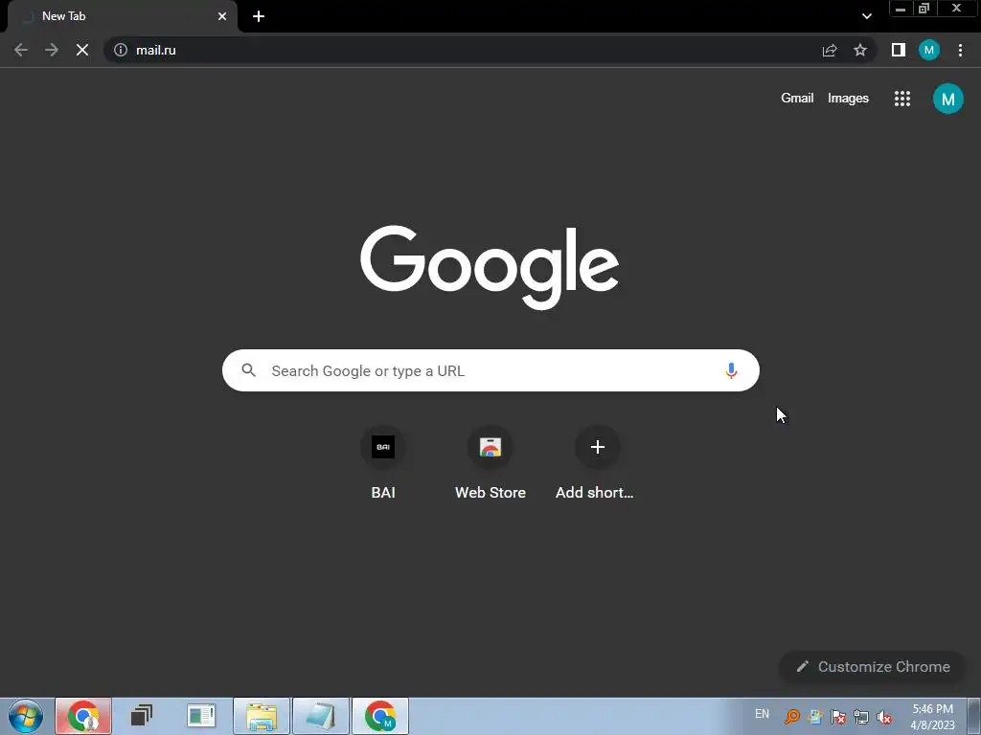Open the tab search dropdown
Viewport: 981px width, 735px height.
866,16
